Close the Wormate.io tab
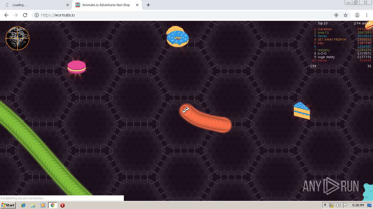 click(x=137, y=5)
